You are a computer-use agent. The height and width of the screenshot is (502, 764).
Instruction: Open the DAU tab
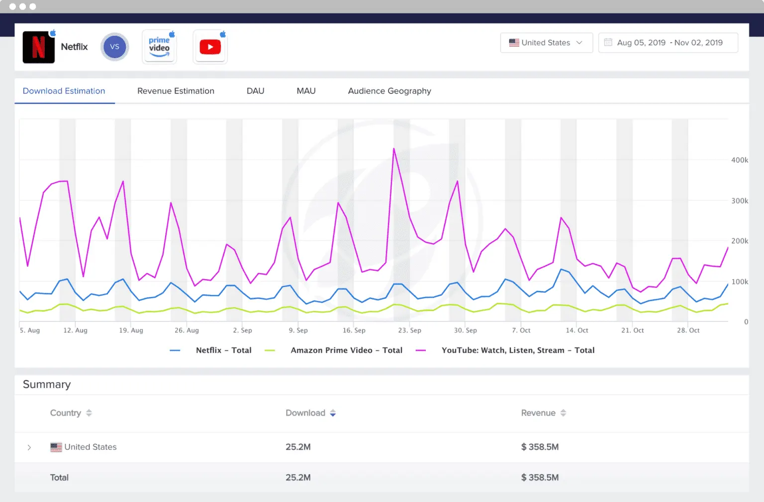[256, 91]
